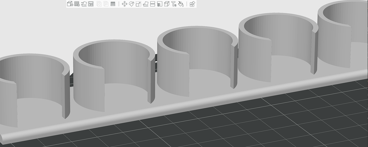Arrange all objects on the plate
The image size is (368, 147).
coord(91,4)
